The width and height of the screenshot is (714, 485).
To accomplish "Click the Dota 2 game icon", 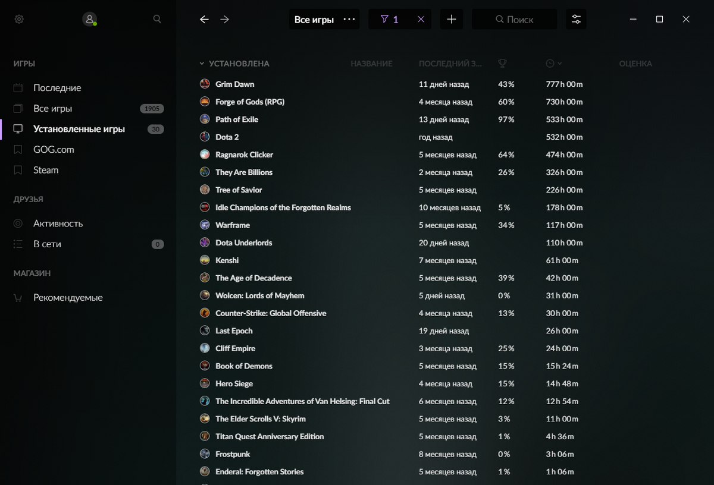I will coord(205,137).
